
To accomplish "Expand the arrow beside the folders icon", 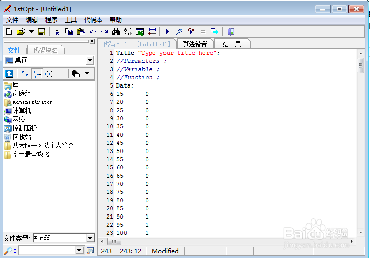I will pos(87,74).
